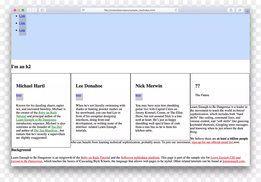Open the green Ruby on Rails Tutorial link

pos(48,113)
